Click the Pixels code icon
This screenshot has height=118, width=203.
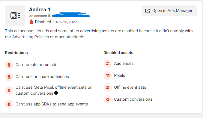click(x=107, y=76)
